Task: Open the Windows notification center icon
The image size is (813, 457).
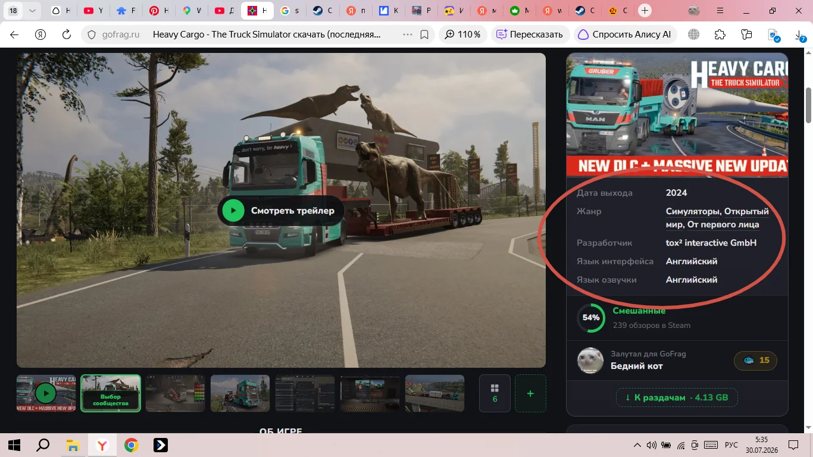Action: (793, 445)
